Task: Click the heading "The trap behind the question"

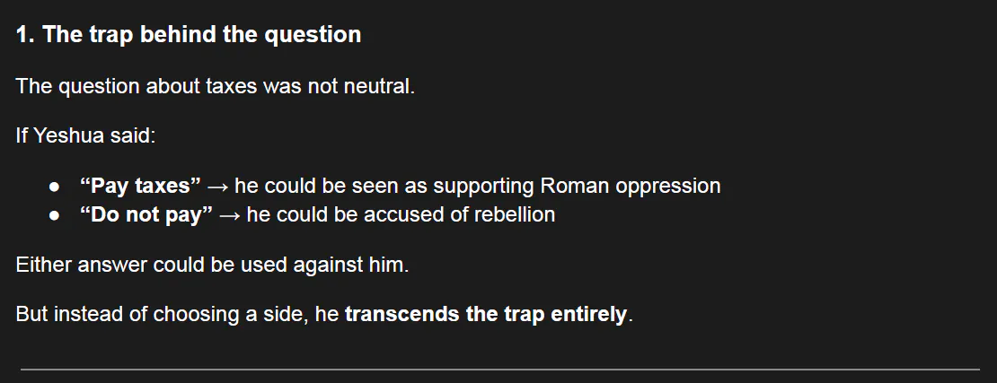Action: (x=201, y=35)
